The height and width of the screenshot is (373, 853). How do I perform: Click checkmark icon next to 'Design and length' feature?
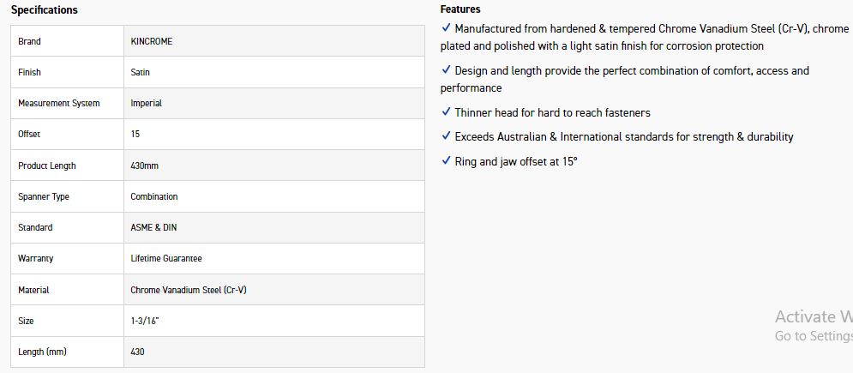click(x=446, y=70)
